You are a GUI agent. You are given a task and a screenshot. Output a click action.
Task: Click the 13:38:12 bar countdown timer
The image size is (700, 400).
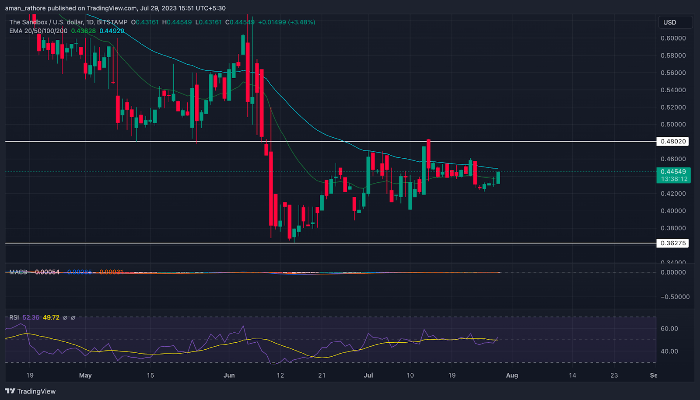(674, 179)
